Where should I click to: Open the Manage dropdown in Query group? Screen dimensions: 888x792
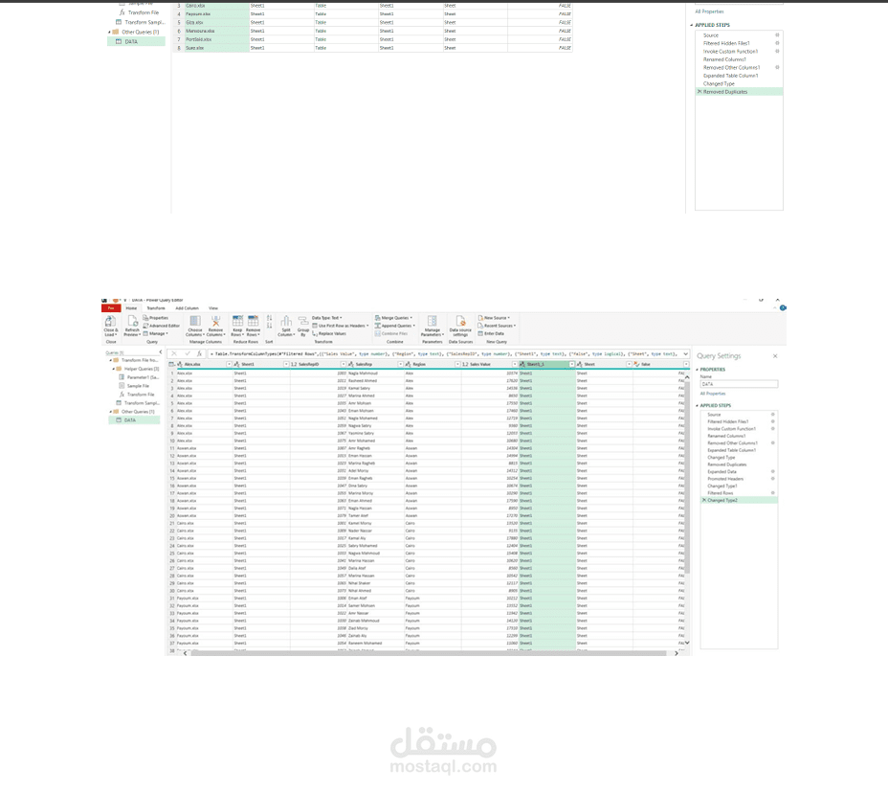[x=155, y=334]
